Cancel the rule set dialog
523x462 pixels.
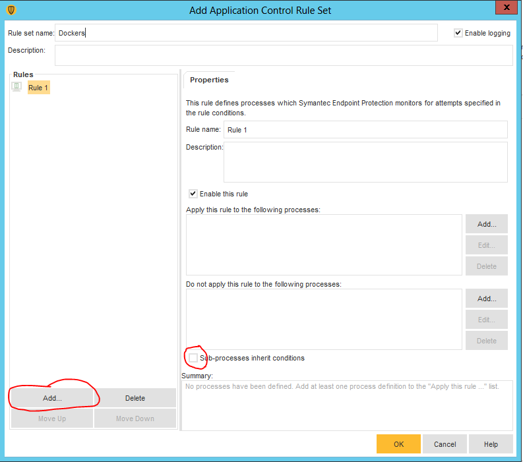coord(445,444)
